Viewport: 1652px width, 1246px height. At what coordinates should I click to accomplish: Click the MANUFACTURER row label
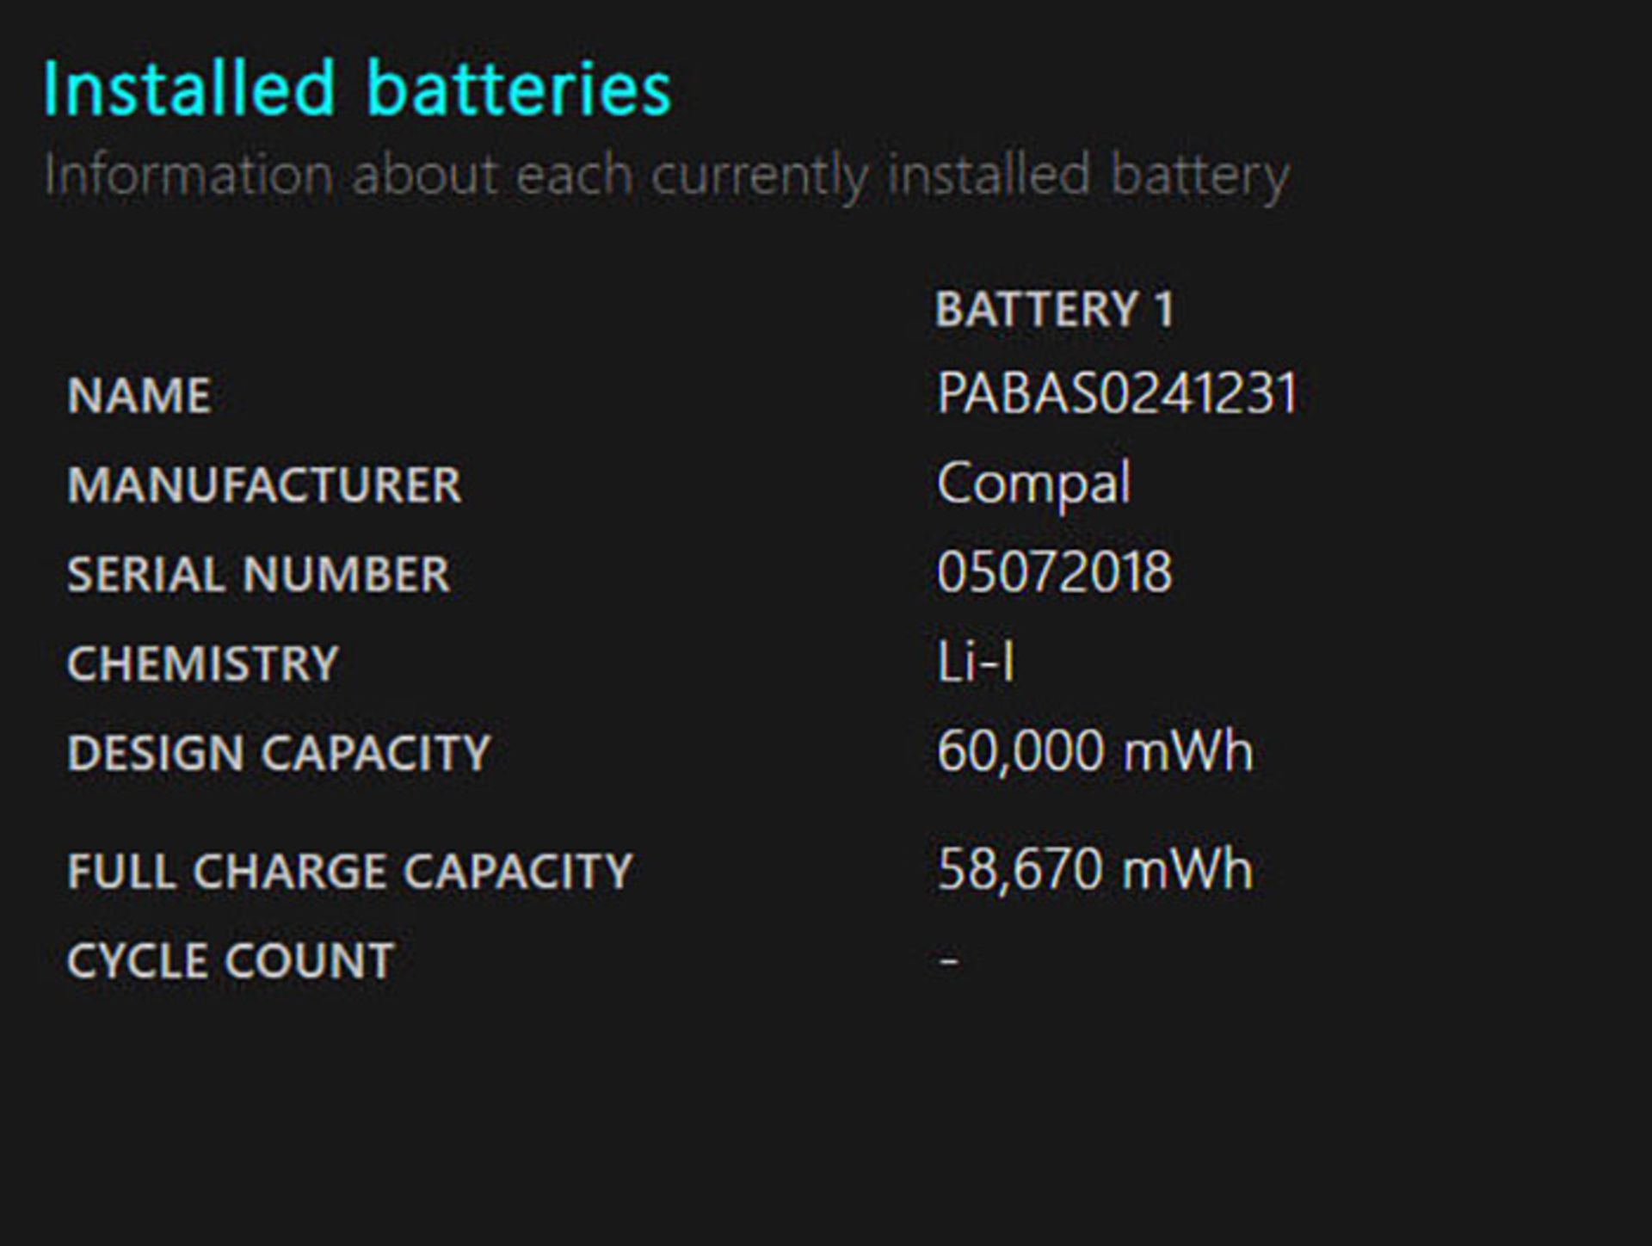pos(264,484)
